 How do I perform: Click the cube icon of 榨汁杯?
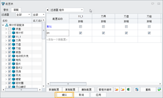[14, 33]
